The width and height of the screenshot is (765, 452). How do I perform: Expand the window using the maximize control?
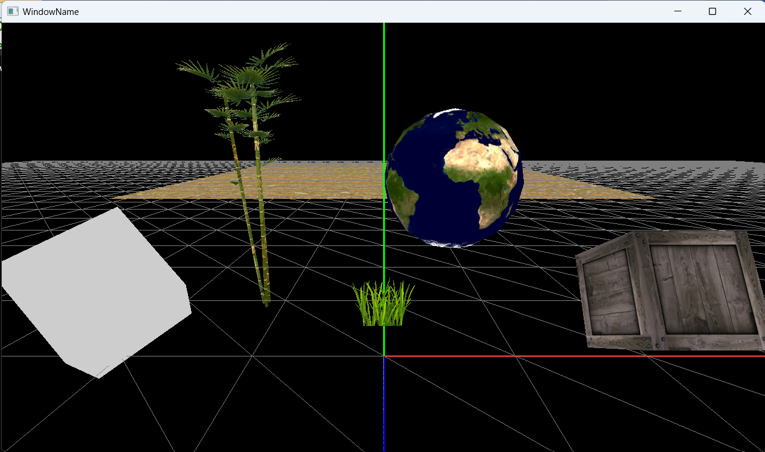pyautogui.click(x=712, y=11)
